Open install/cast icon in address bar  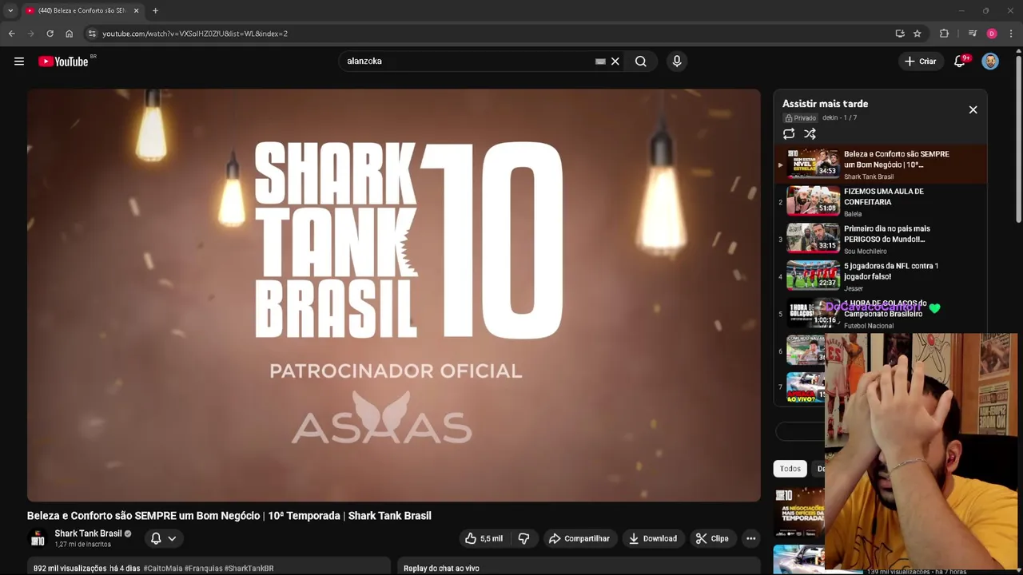point(900,34)
